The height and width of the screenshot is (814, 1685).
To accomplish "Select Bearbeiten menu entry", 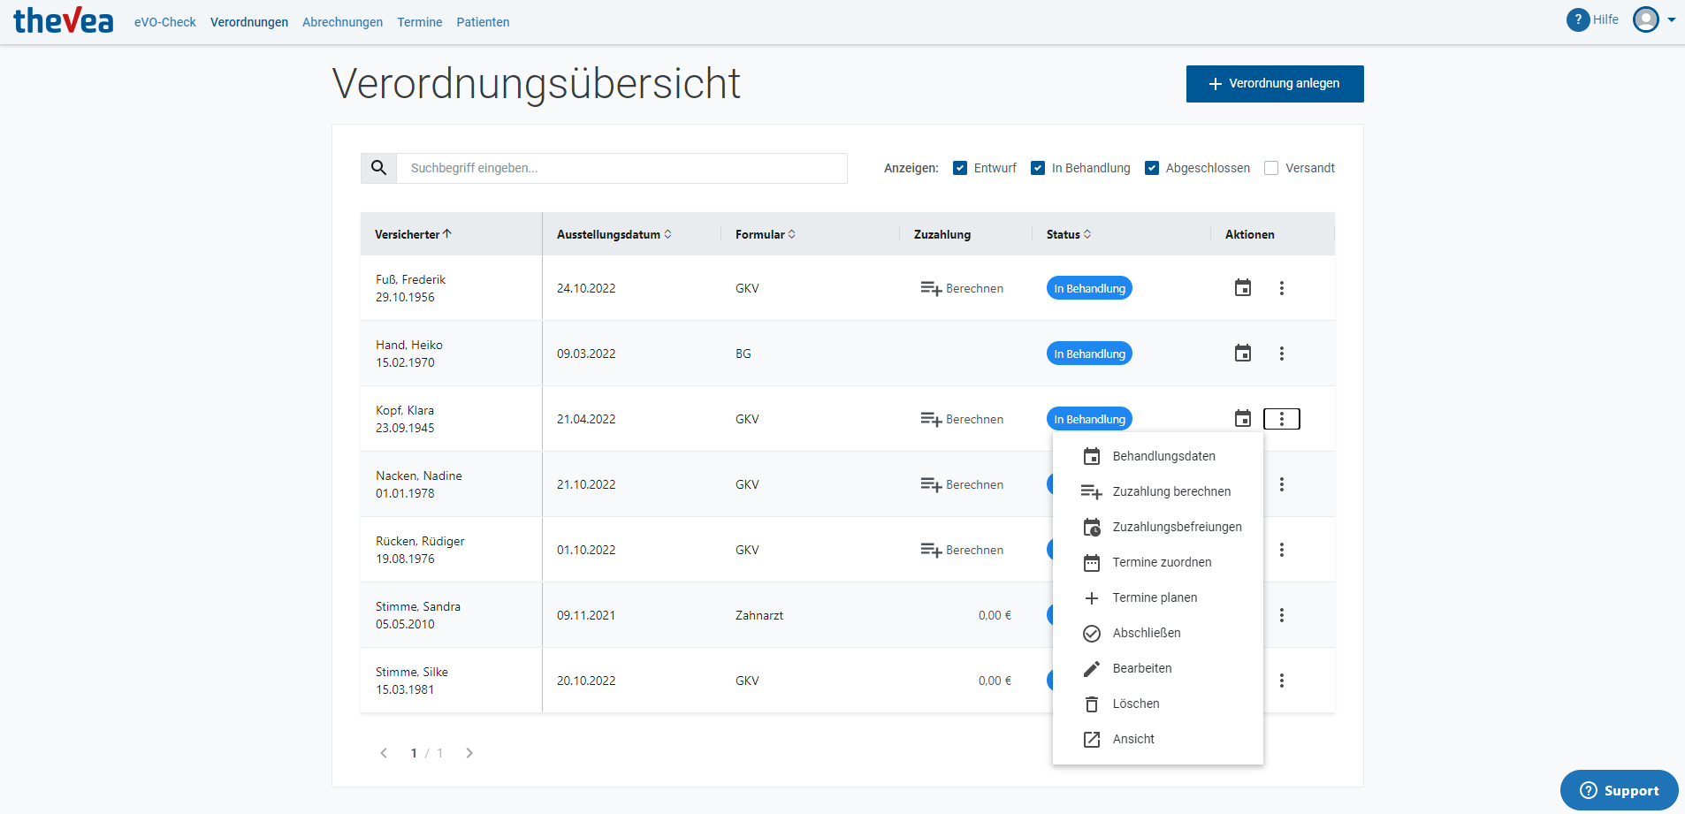I will [1158, 668].
